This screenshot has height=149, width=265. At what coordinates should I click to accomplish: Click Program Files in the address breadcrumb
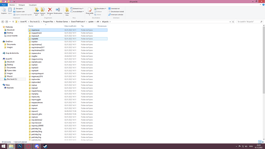[48, 22]
